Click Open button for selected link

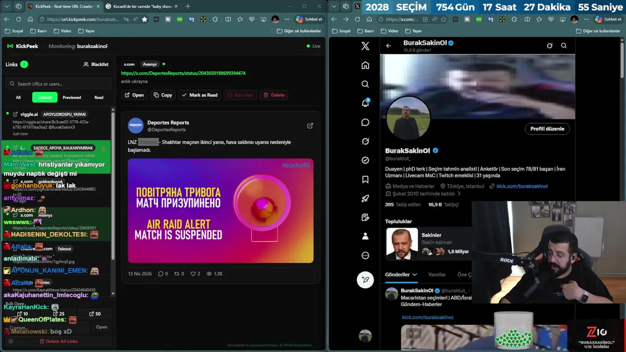(134, 95)
